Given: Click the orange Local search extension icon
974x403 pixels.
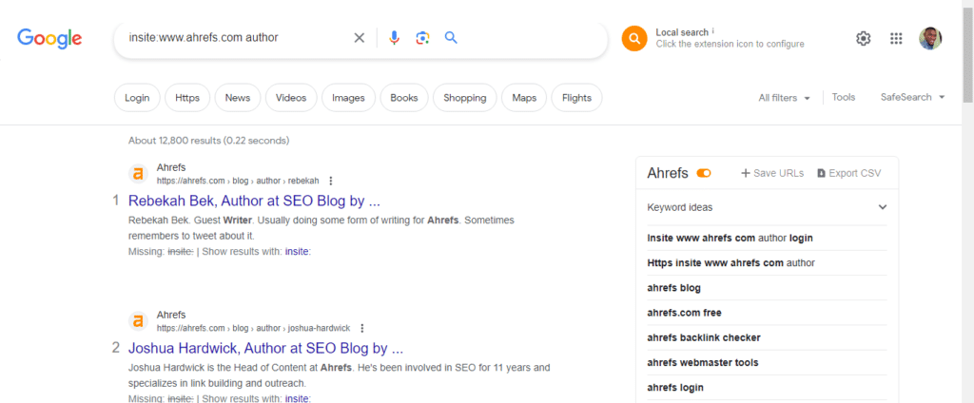Looking at the screenshot, I should coord(634,39).
